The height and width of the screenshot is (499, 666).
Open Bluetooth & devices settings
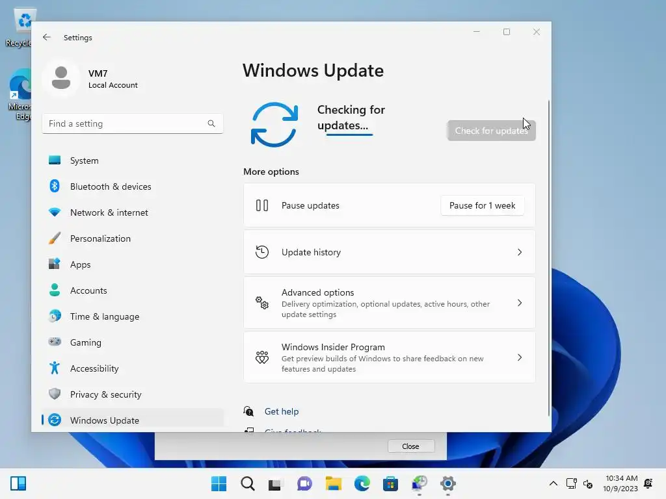click(133, 186)
